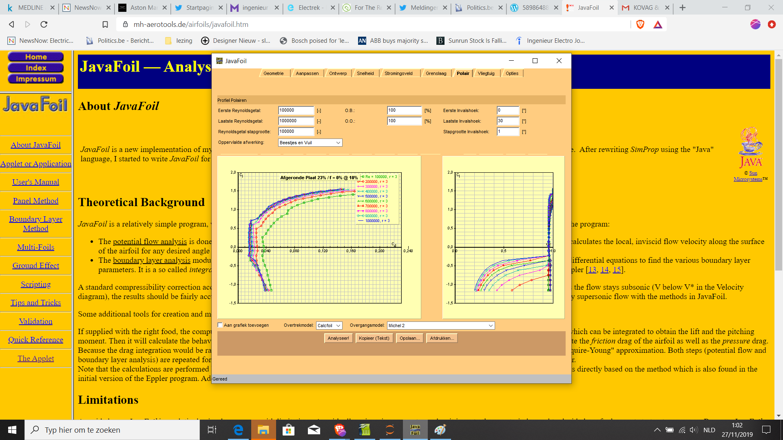Image resolution: width=783 pixels, height=440 pixels.
Task: Click the browser reload page icon
Action: [44, 24]
